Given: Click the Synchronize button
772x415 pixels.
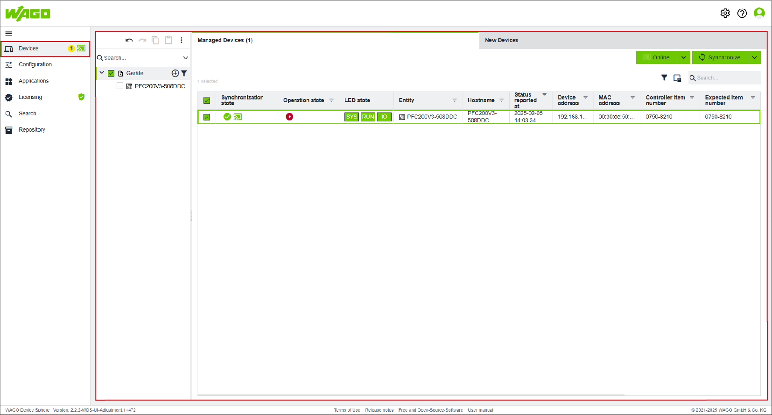Looking at the screenshot, I should tap(720, 57).
